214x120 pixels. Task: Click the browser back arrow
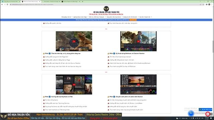(2, 4)
